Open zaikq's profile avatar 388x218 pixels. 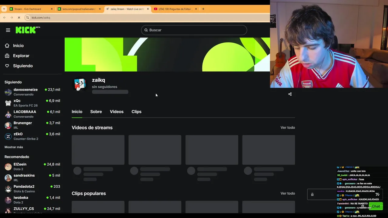(x=80, y=85)
